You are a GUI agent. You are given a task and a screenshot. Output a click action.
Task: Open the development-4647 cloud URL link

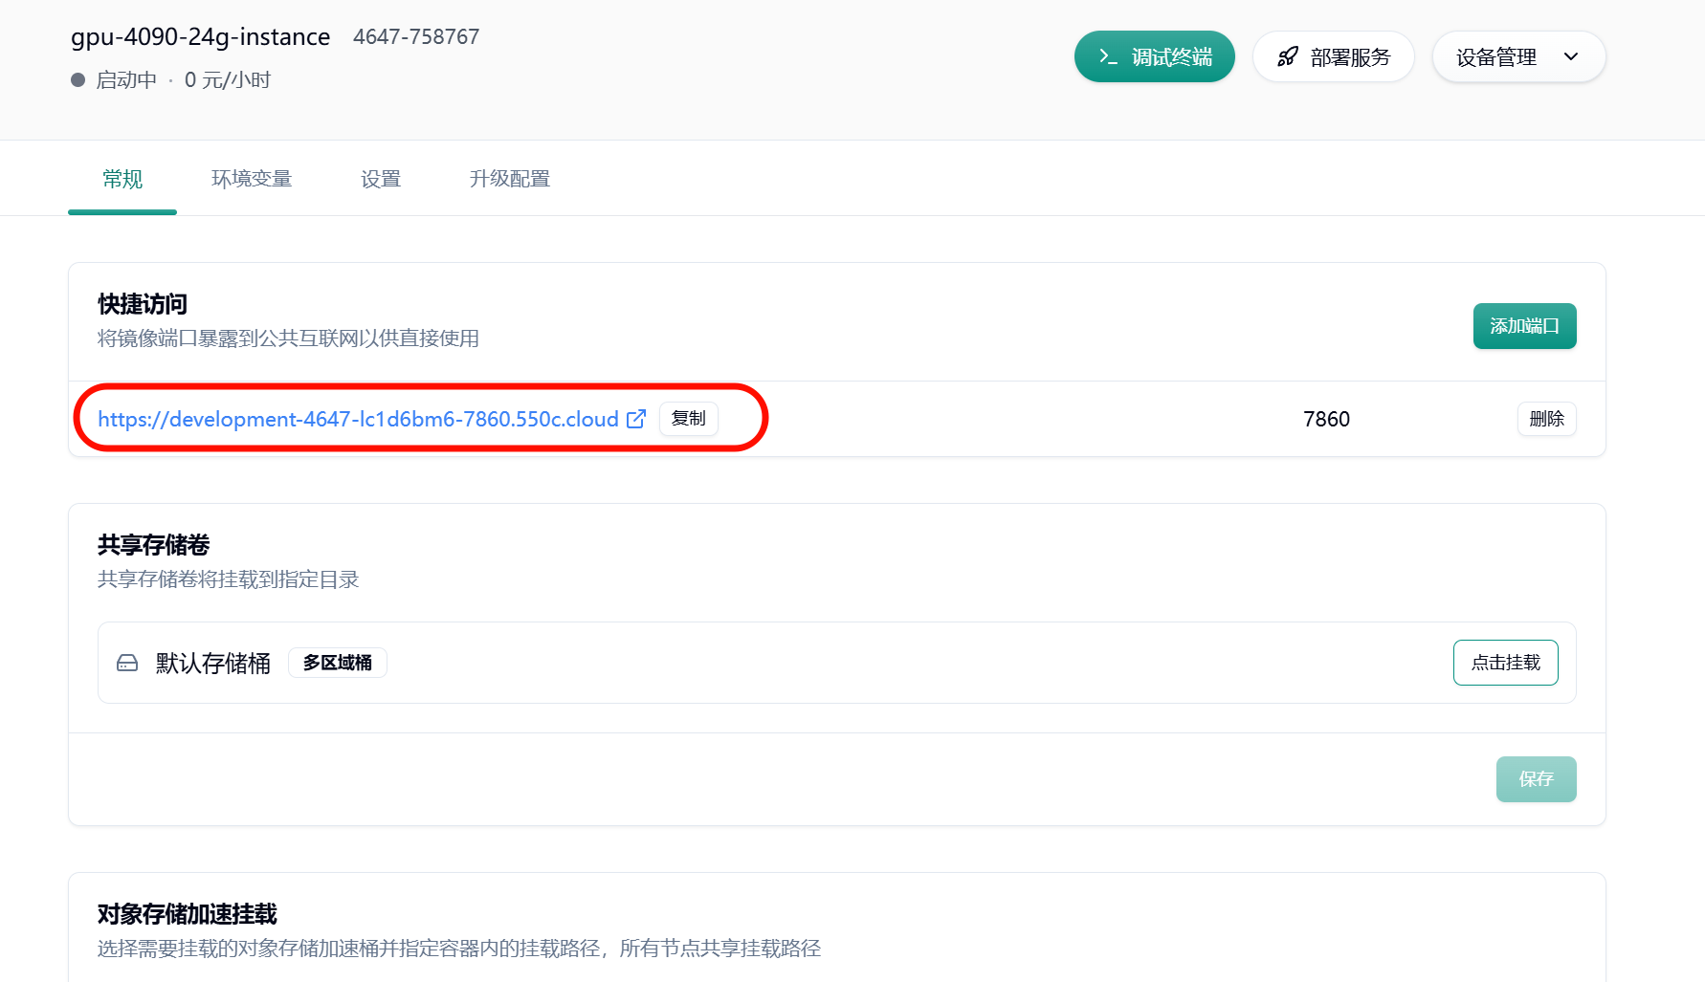pos(358,419)
